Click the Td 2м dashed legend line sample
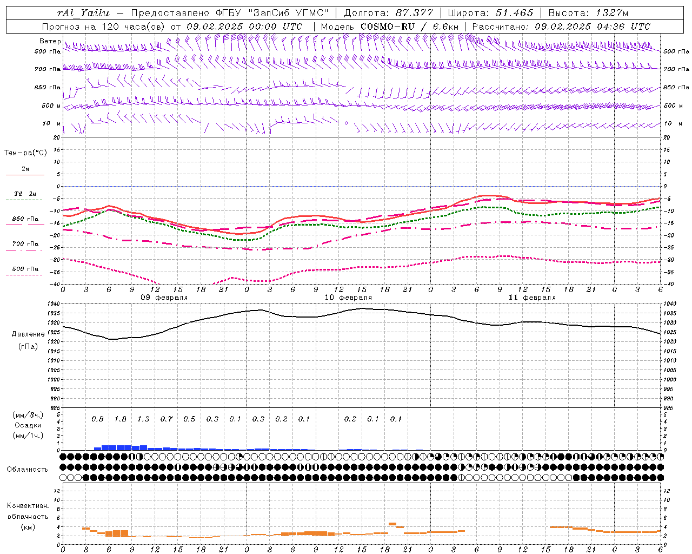The height and width of the screenshot is (554, 692). pos(25,200)
